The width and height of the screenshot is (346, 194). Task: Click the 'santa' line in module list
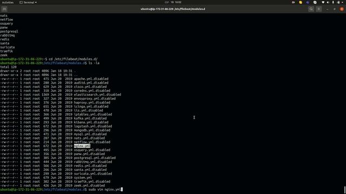(x=5, y=43)
